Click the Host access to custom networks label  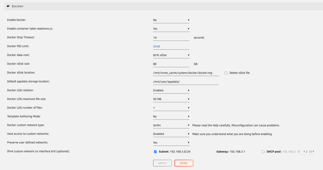tap(28, 134)
